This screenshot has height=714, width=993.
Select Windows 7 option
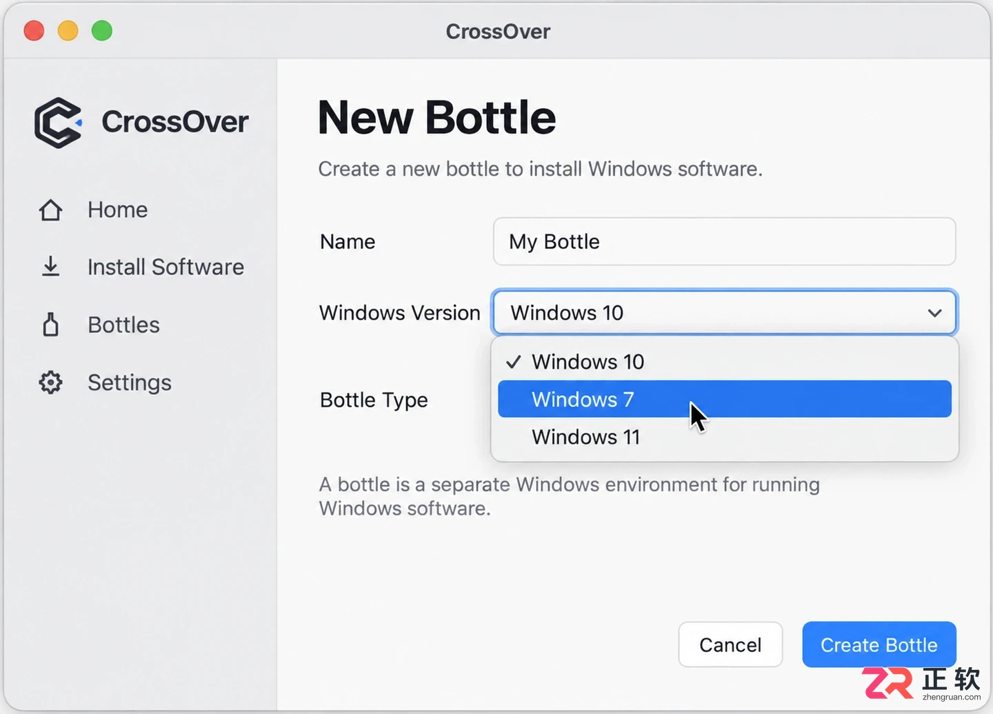pos(725,399)
